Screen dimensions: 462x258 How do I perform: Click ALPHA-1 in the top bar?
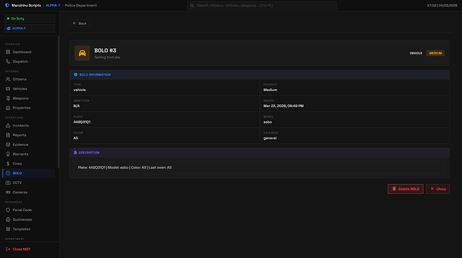coord(53,5)
